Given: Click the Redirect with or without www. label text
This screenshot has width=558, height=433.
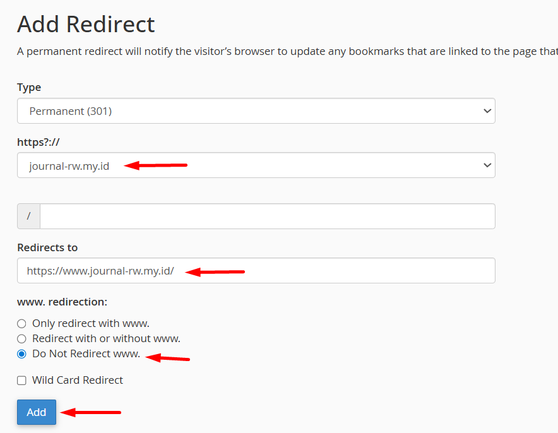Looking at the screenshot, I should 106,339.
